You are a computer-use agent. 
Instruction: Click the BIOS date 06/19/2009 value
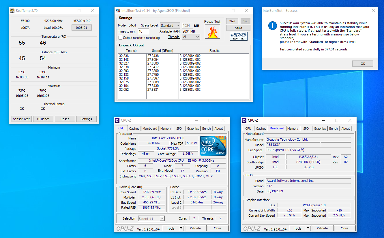[308, 191]
